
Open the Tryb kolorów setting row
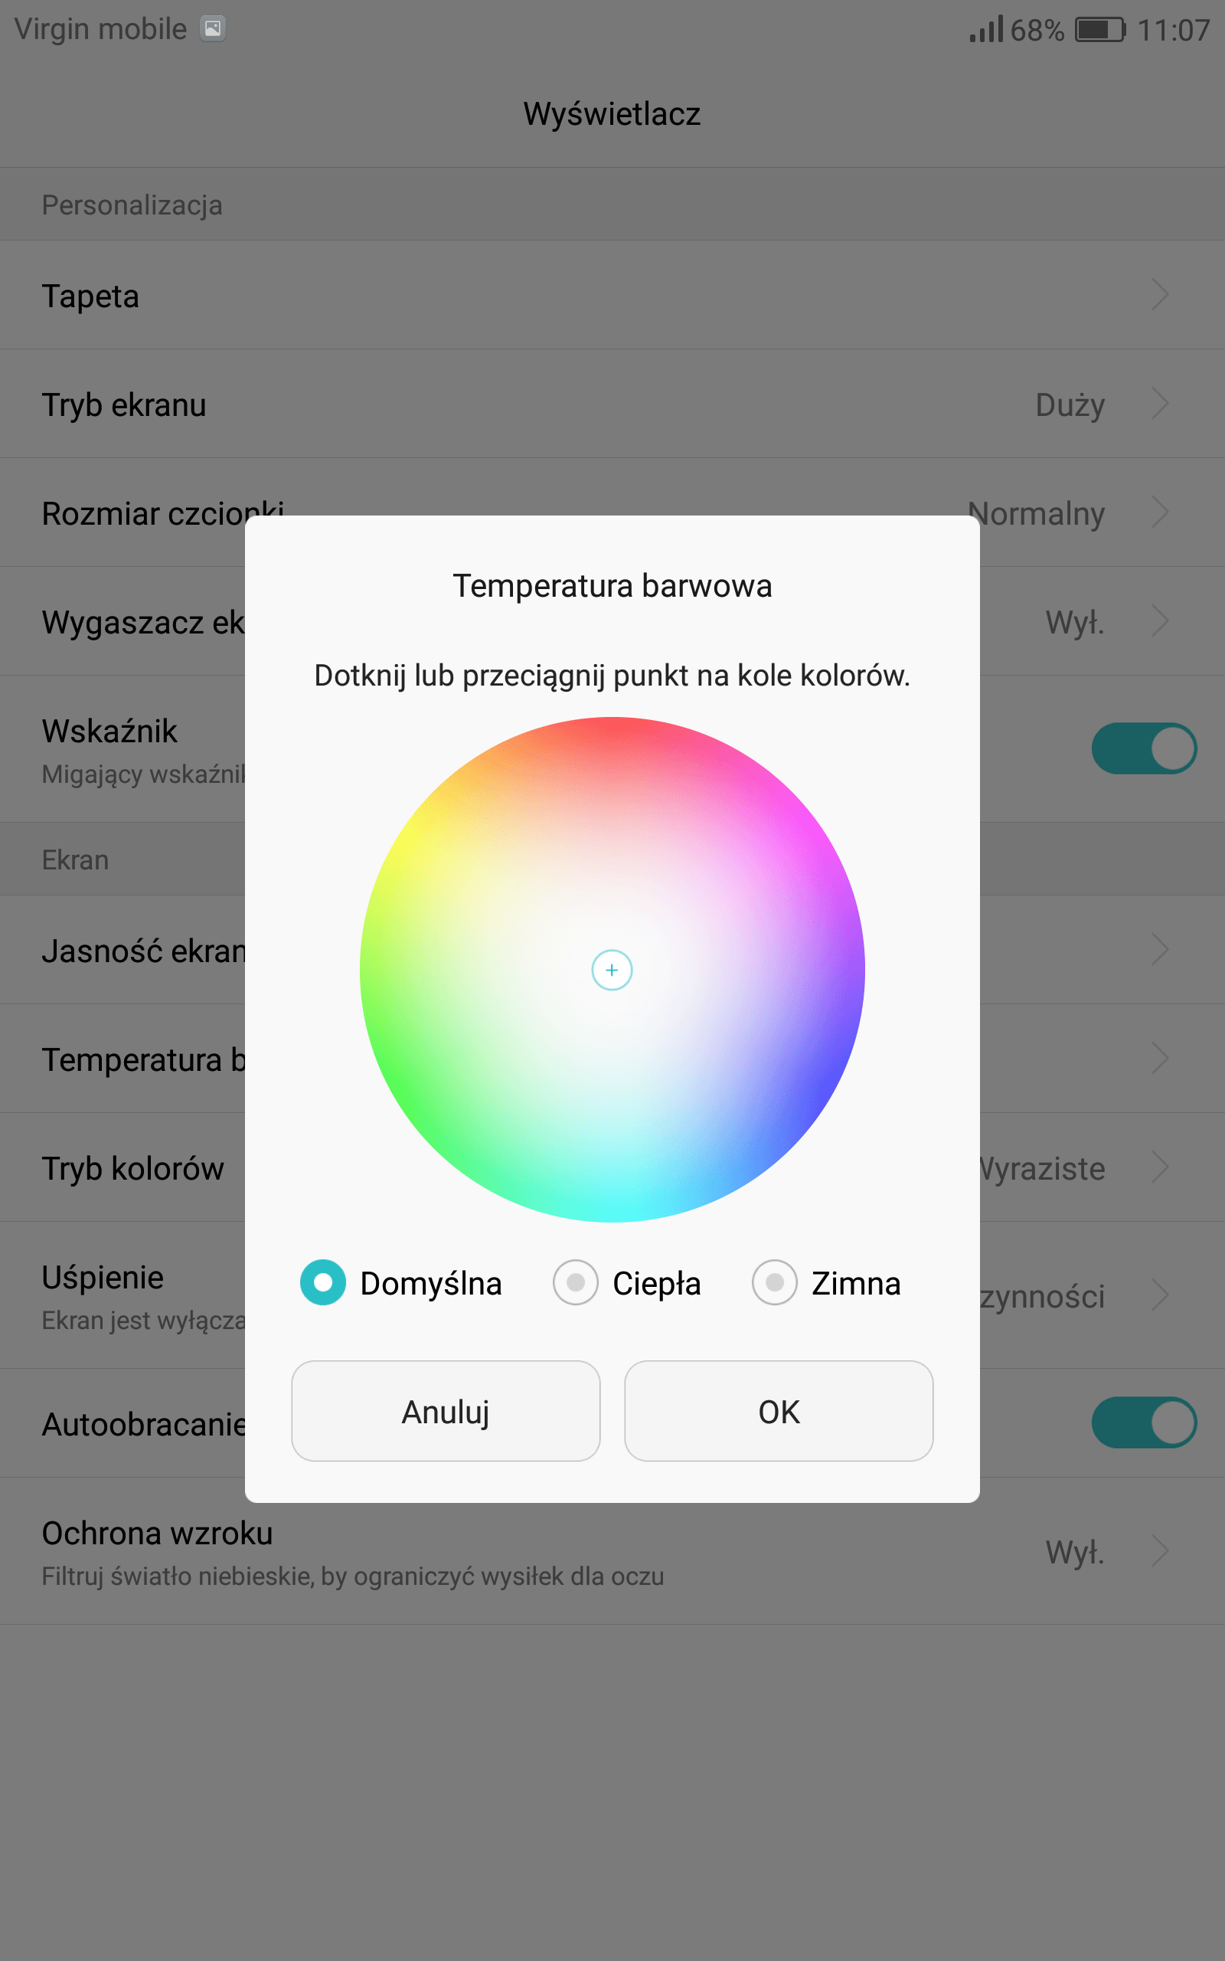(x=612, y=1167)
